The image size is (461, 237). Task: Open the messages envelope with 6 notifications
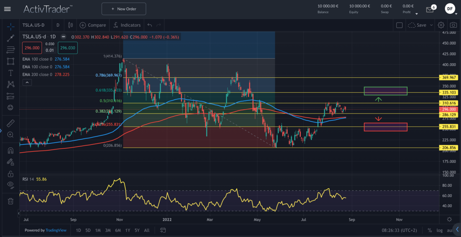tap(430, 9)
